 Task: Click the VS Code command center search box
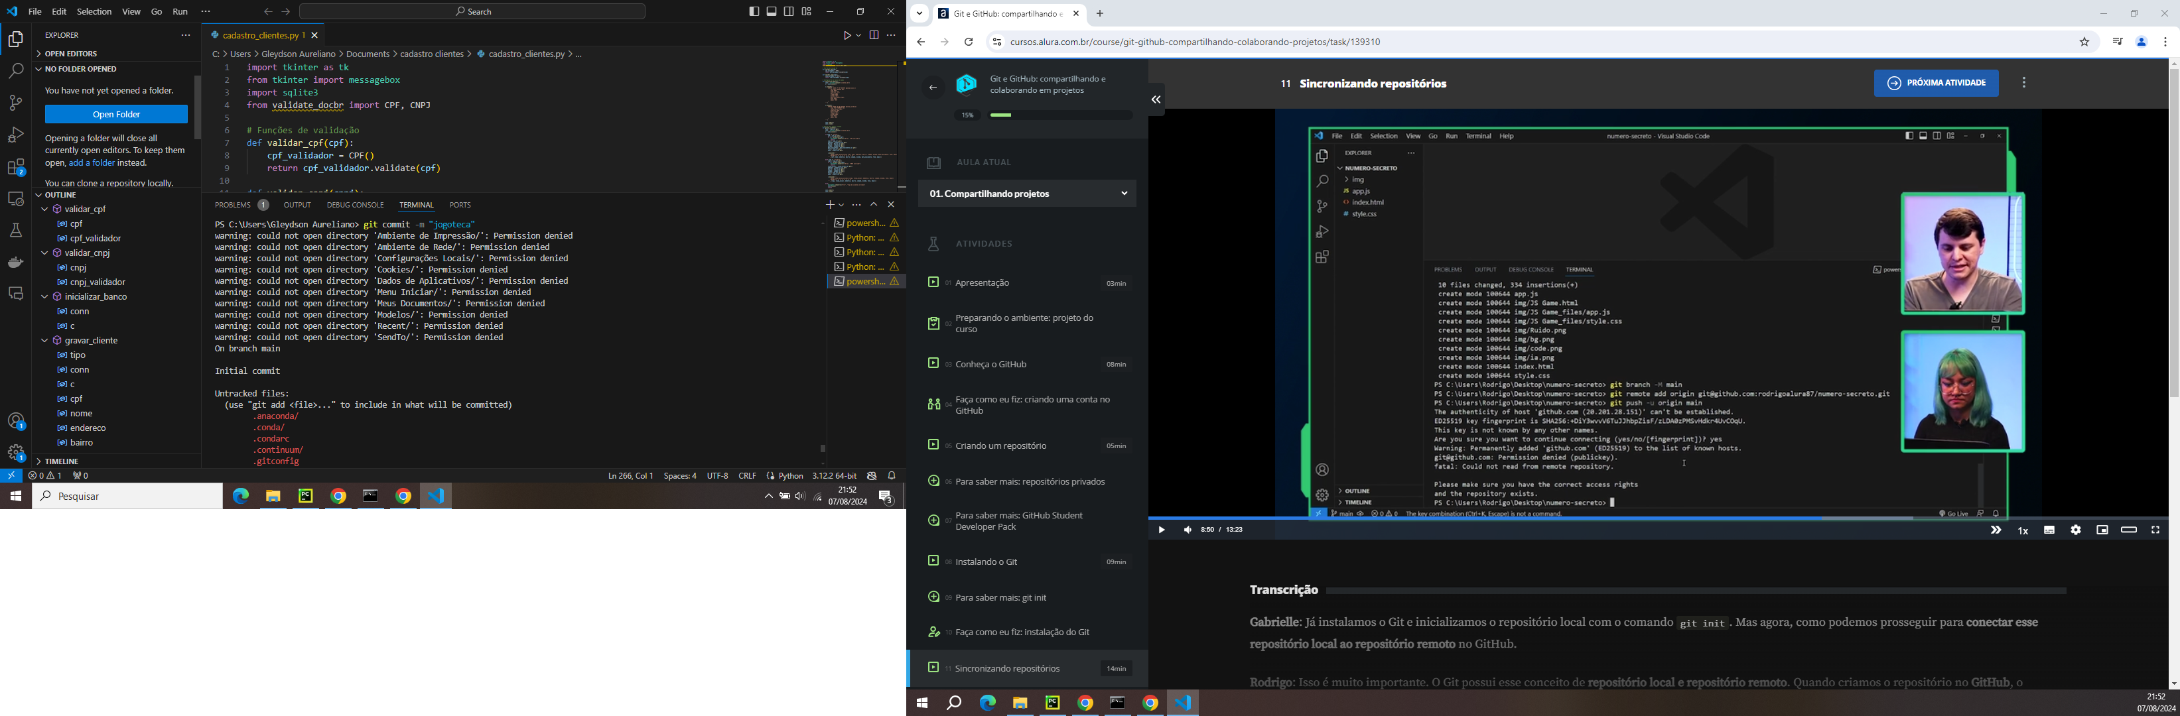pyautogui.click(x=472, y=12)
